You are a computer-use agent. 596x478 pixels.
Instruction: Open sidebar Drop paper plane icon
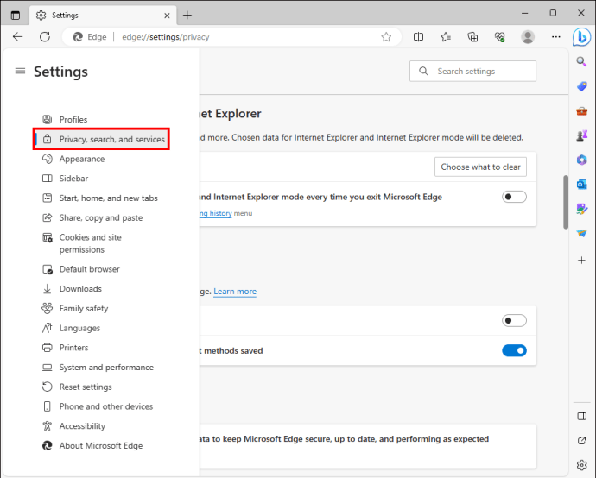click(581, 233)
